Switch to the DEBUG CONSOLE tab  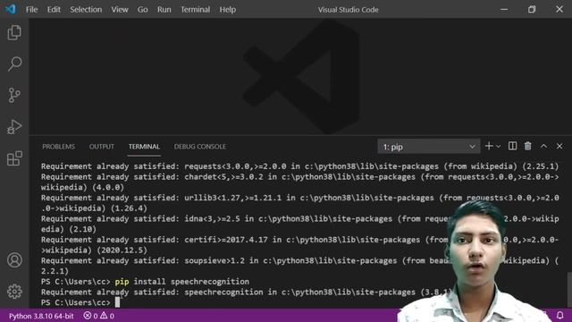(200, 147)
